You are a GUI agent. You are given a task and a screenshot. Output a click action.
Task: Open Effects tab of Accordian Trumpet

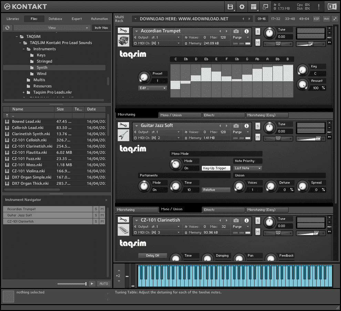click(x=223, y=115)
